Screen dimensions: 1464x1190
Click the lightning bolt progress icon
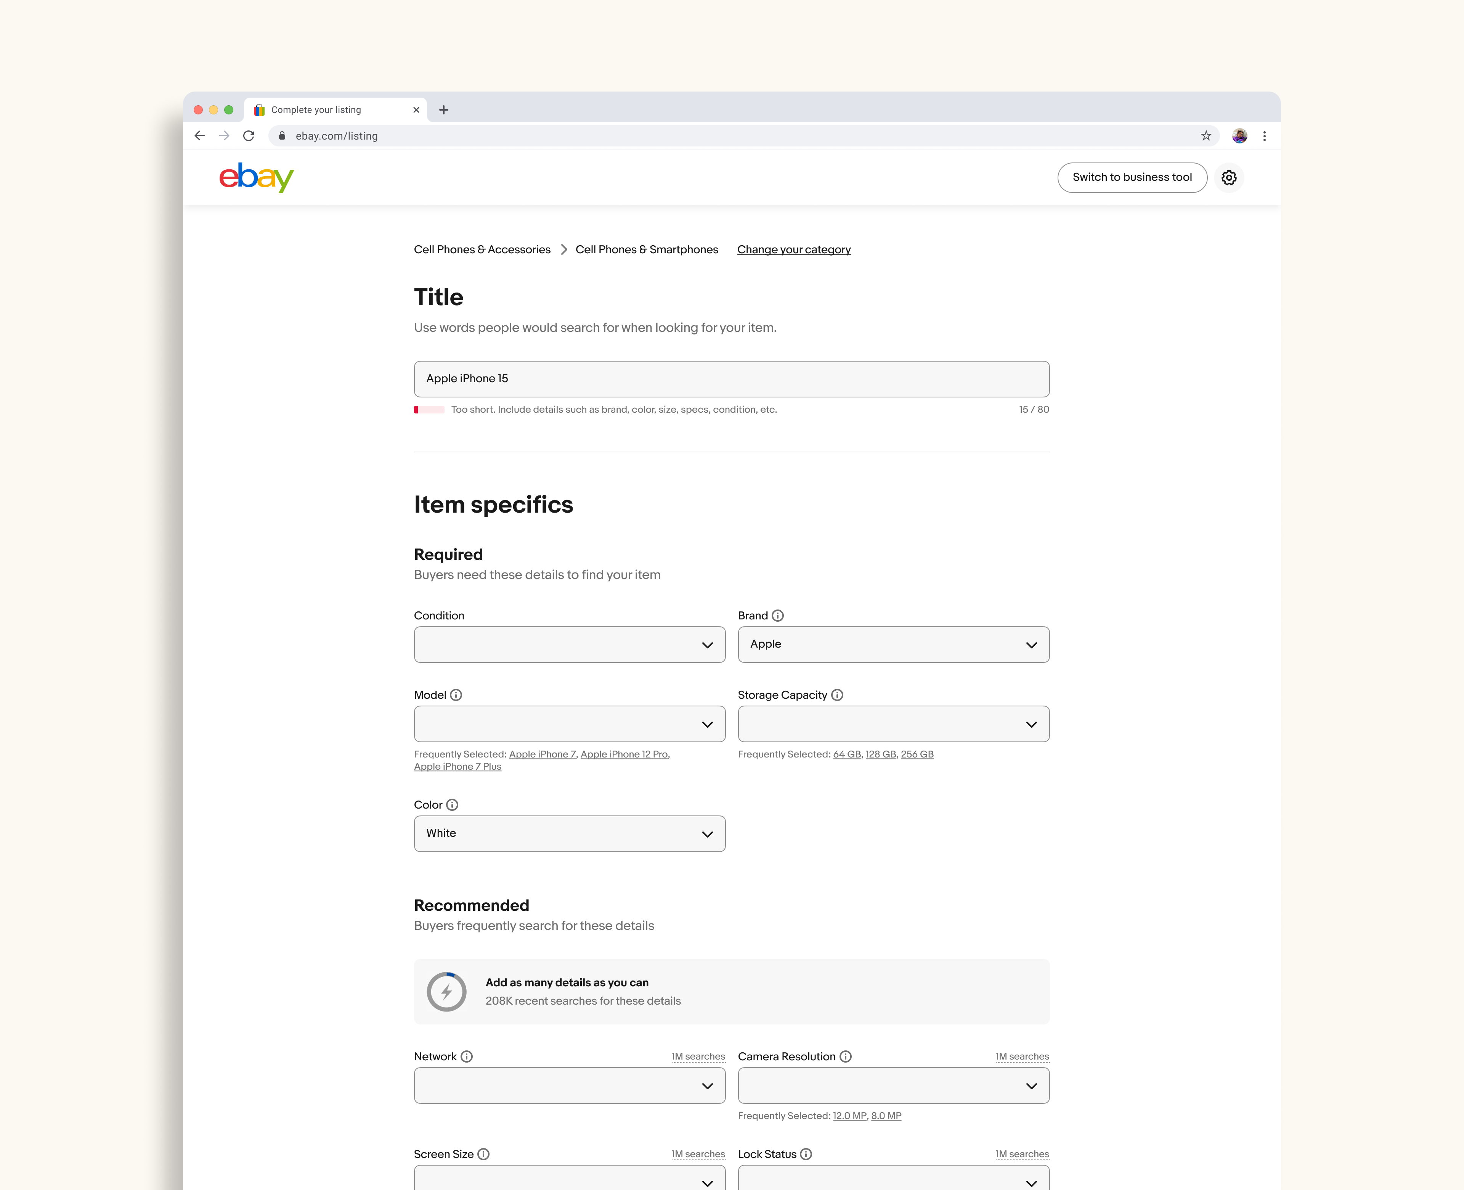[x=447, y=992]
